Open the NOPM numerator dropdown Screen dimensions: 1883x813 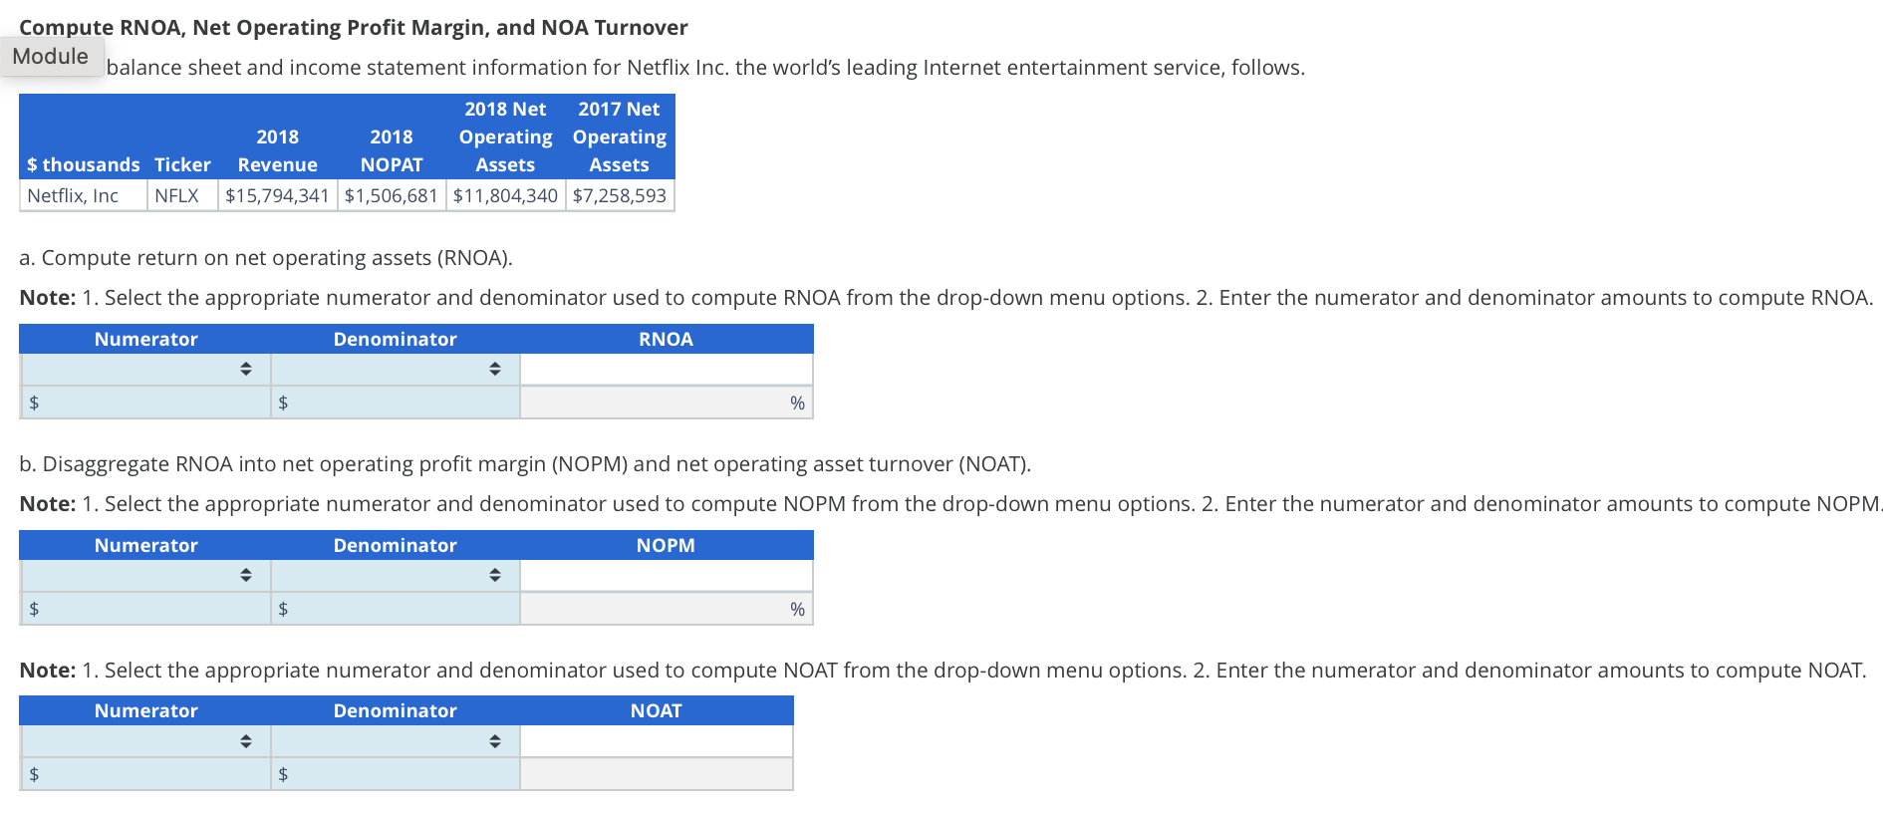pos(145,576)
